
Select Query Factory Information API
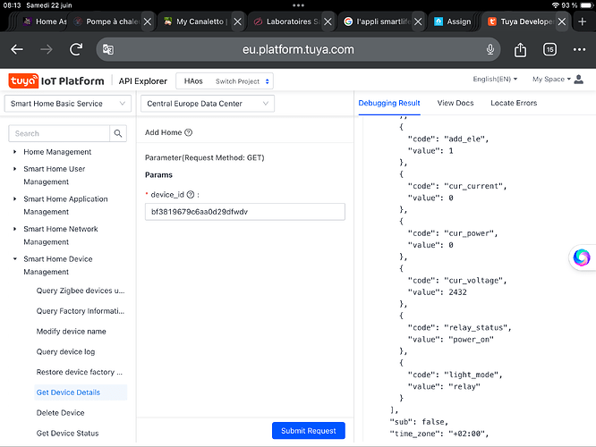coord(81,311)
